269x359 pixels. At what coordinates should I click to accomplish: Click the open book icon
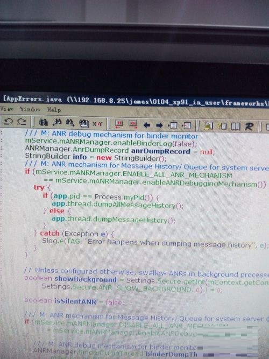pyautogui.click(x=236, y=126)
